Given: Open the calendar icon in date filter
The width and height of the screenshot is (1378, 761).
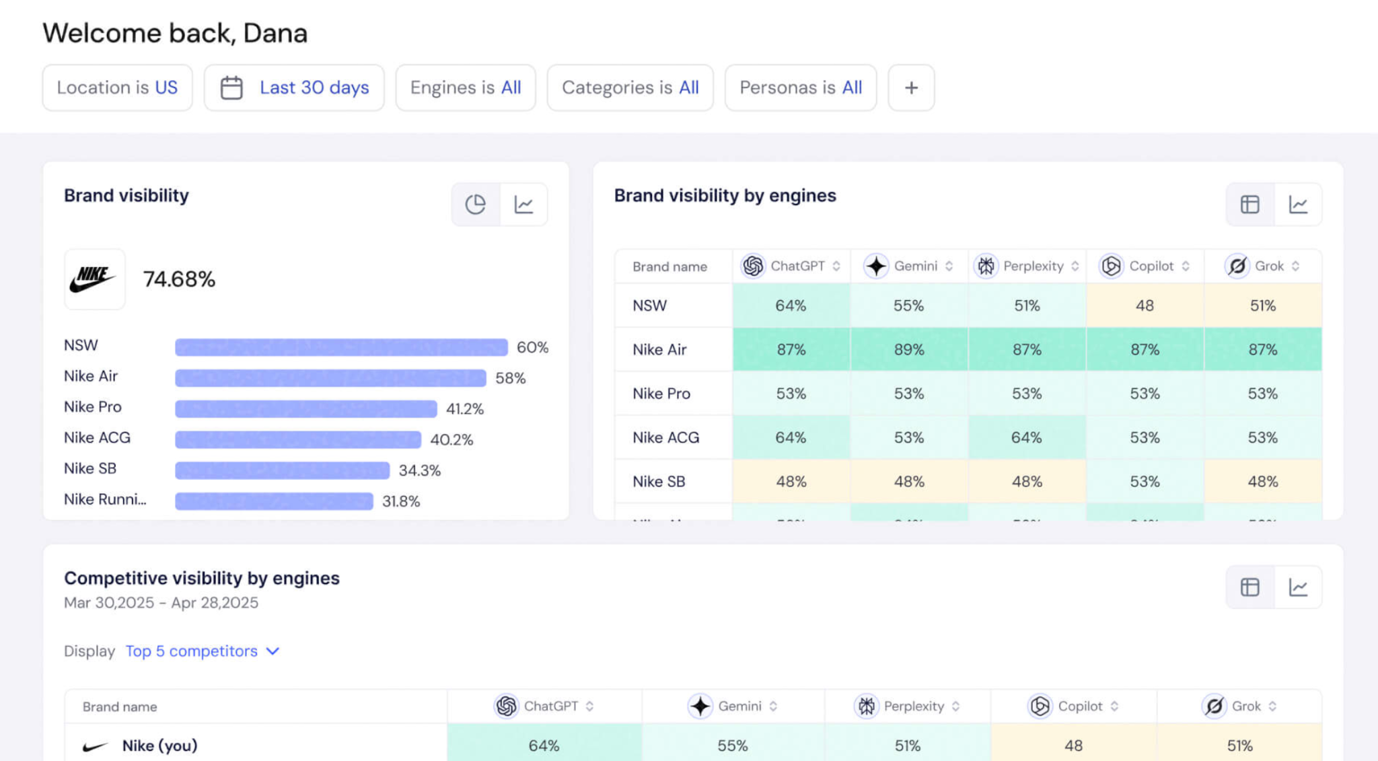Looking at the screenshot, I should point(231,88).
